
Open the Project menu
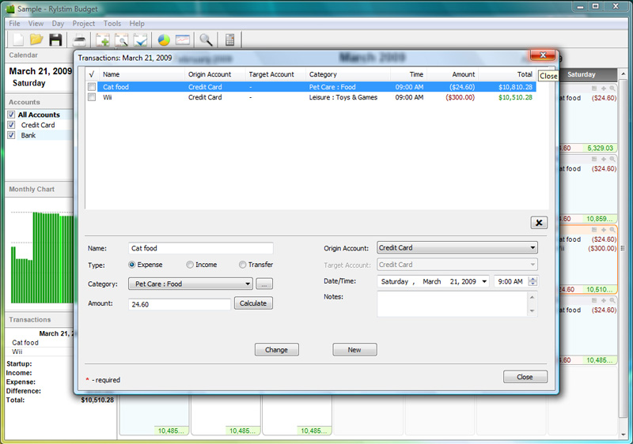tap(84, 24)
